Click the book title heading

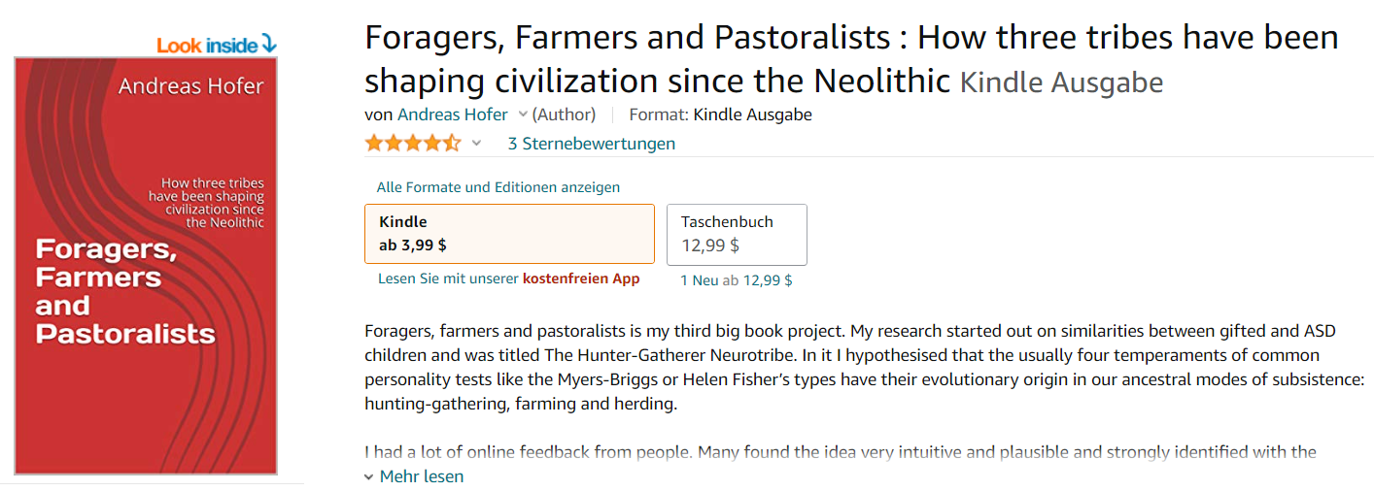851,59
